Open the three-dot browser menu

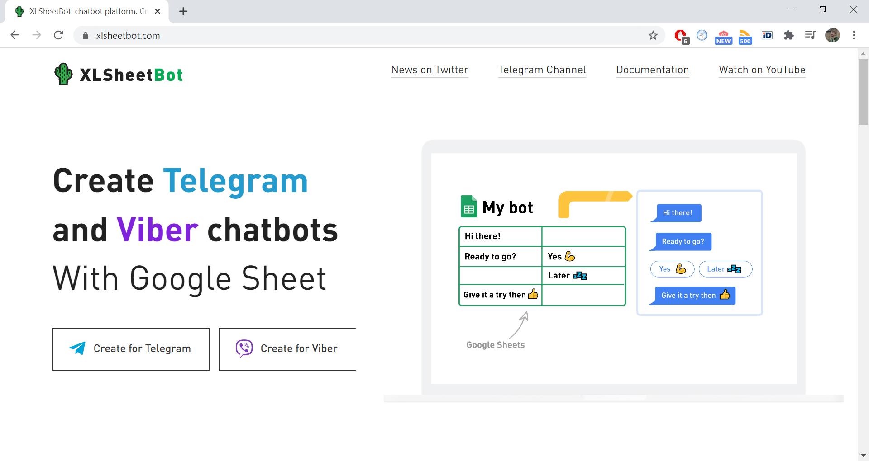855,35
